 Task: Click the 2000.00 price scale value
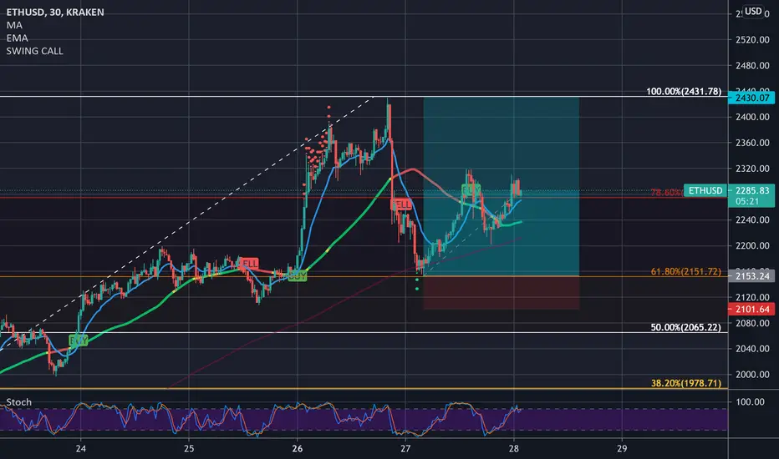coord(752,375)
